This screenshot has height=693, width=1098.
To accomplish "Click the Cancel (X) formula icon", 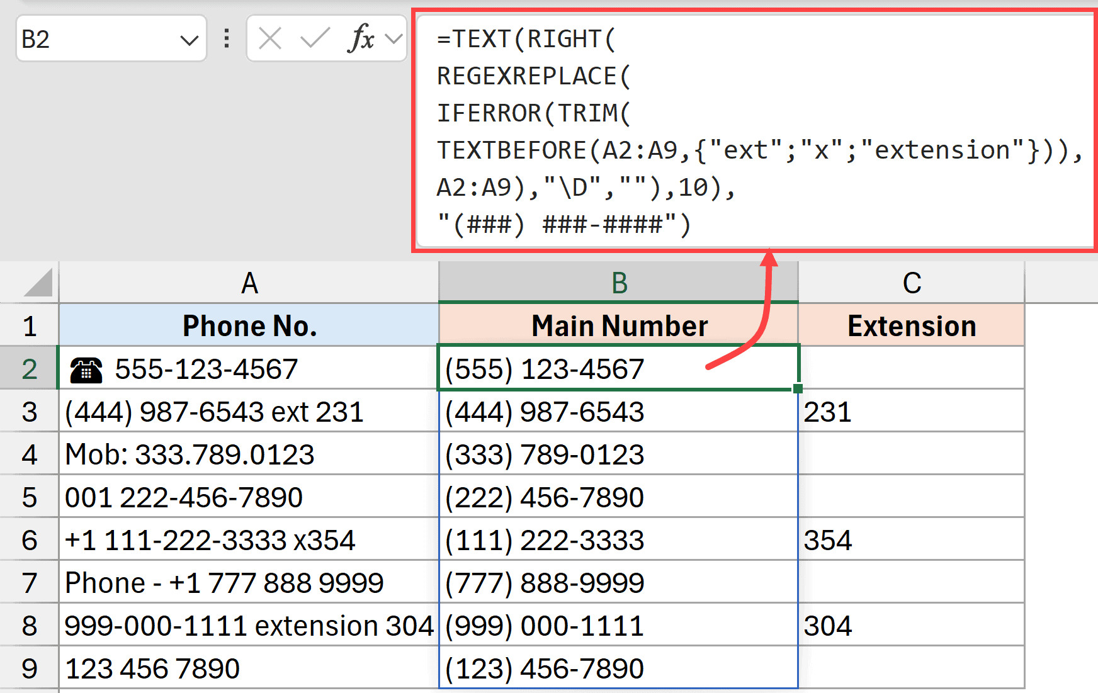I will pos(270,39).
